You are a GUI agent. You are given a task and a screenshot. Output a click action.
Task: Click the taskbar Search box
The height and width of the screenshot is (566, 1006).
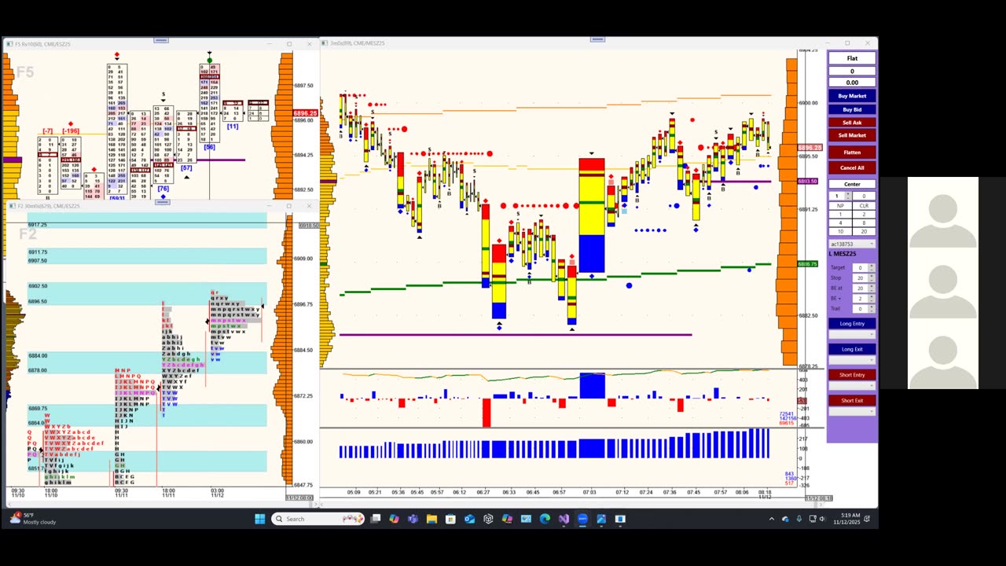(318, 519)
